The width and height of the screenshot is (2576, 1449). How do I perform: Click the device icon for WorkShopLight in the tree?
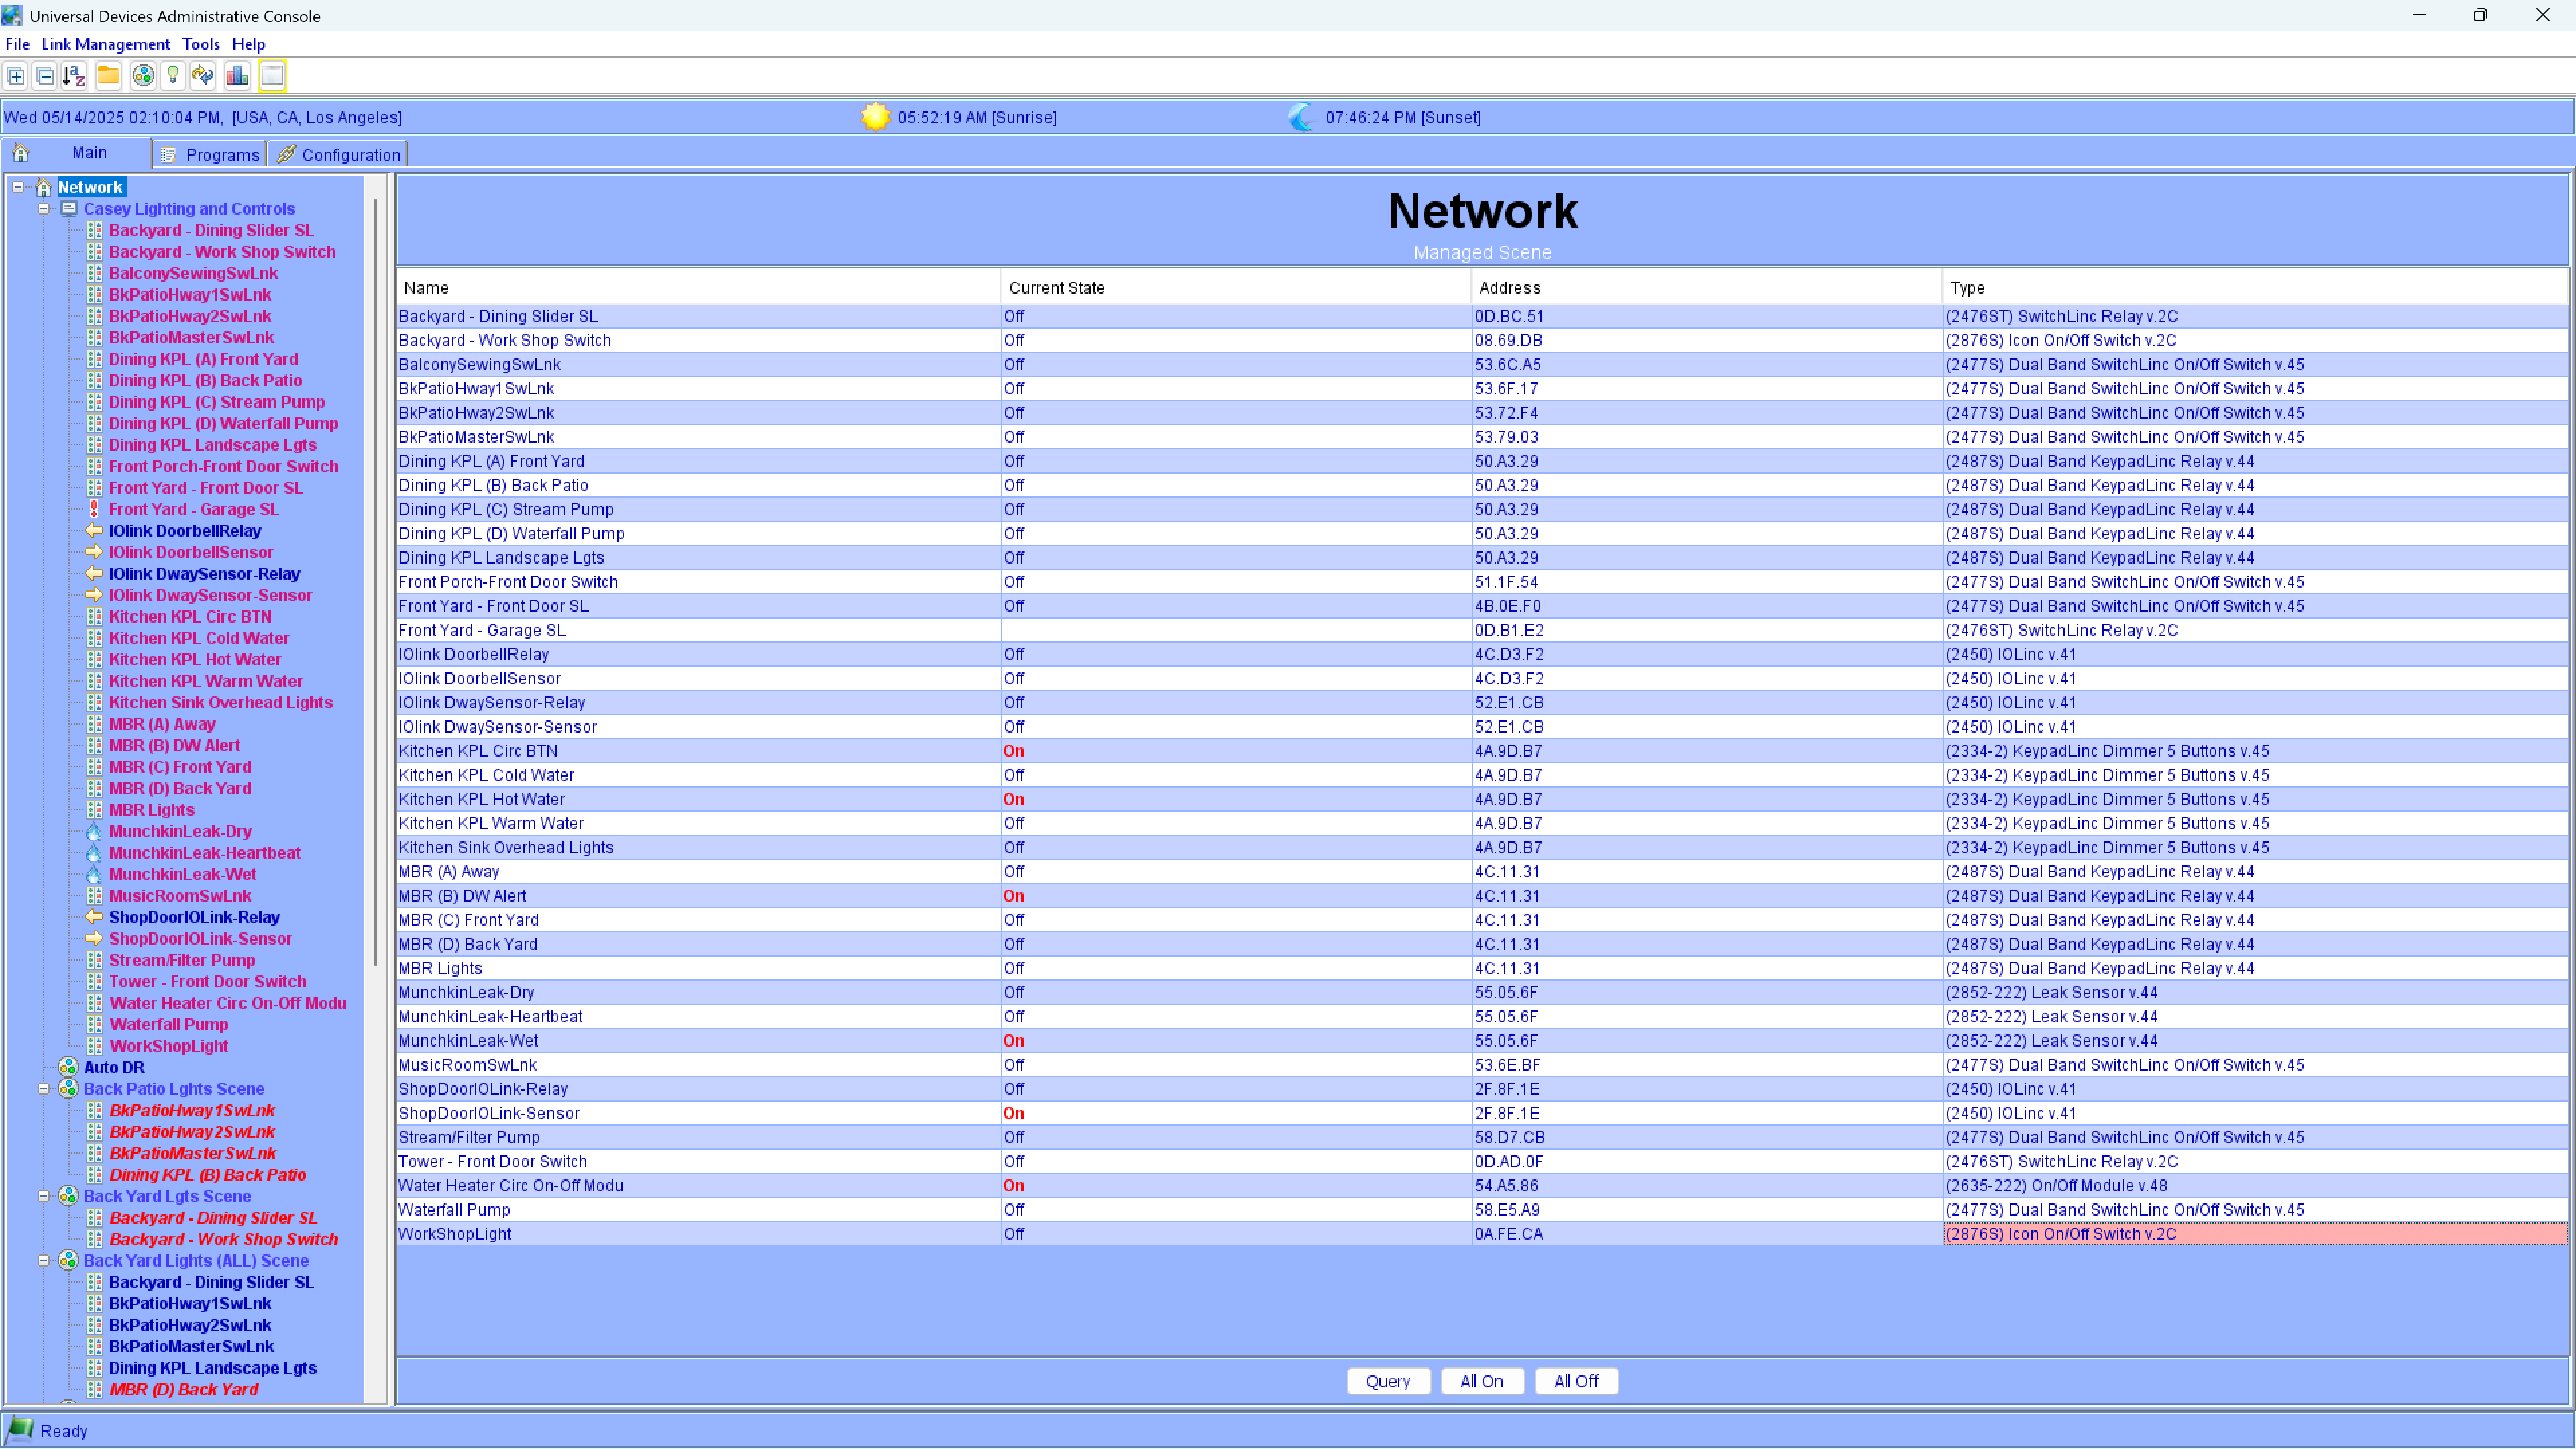point(94,1046)
